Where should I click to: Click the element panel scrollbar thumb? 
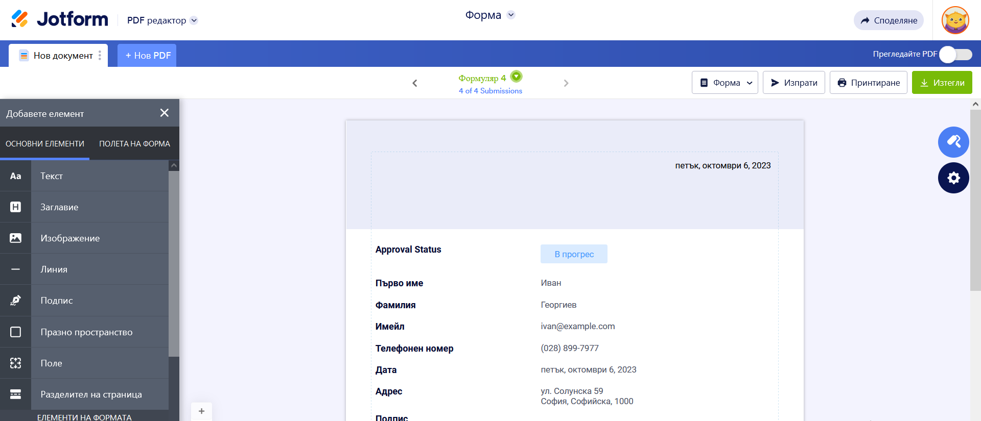(x=174, y=263)
